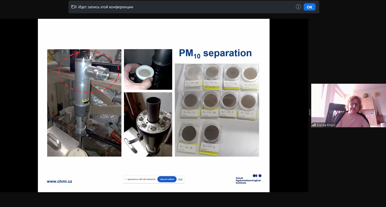The width and height of the screenshot is (386, 207).
Task: Click the Skrýt link
Action: pos(180,179)
